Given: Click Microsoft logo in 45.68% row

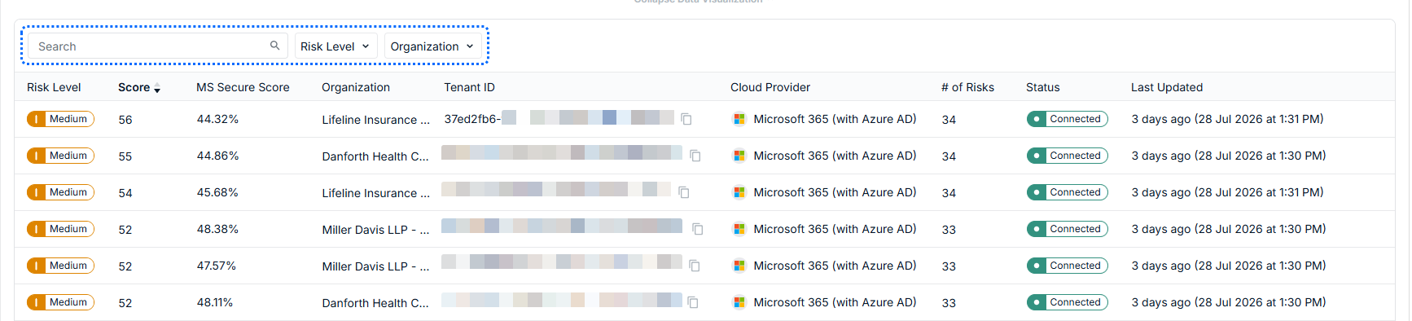Looking at the screenshot, I should coord(739,192).
